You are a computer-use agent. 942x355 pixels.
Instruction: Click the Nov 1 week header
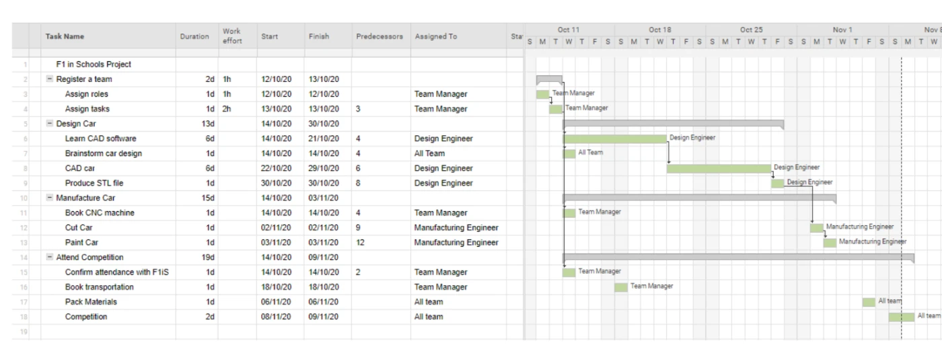click(x=842, y=30)
